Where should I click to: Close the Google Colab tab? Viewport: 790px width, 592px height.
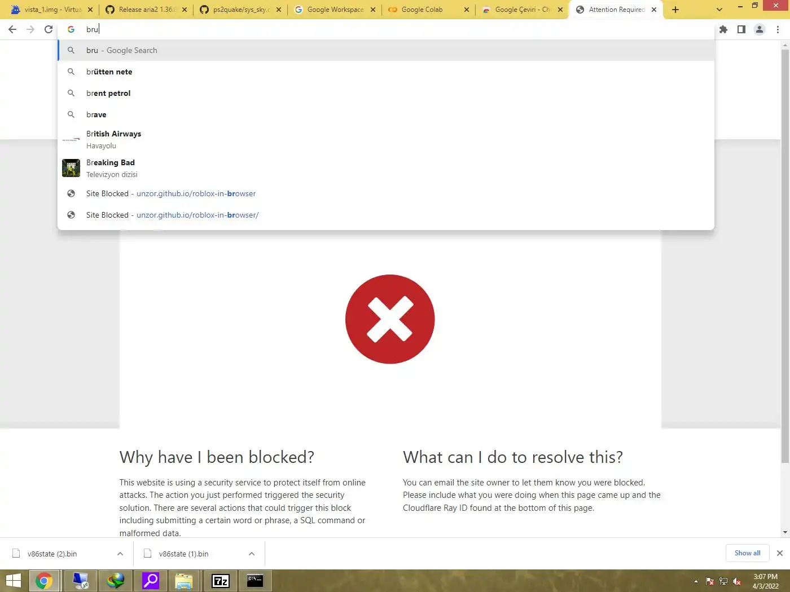(467, 10)
